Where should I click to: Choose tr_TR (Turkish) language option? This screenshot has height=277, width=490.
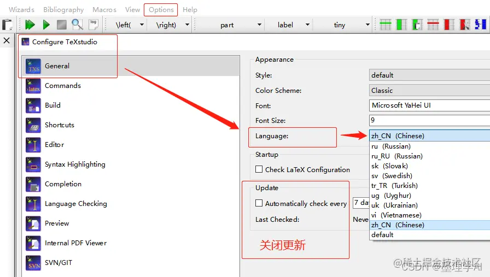[x=430, y=186]
